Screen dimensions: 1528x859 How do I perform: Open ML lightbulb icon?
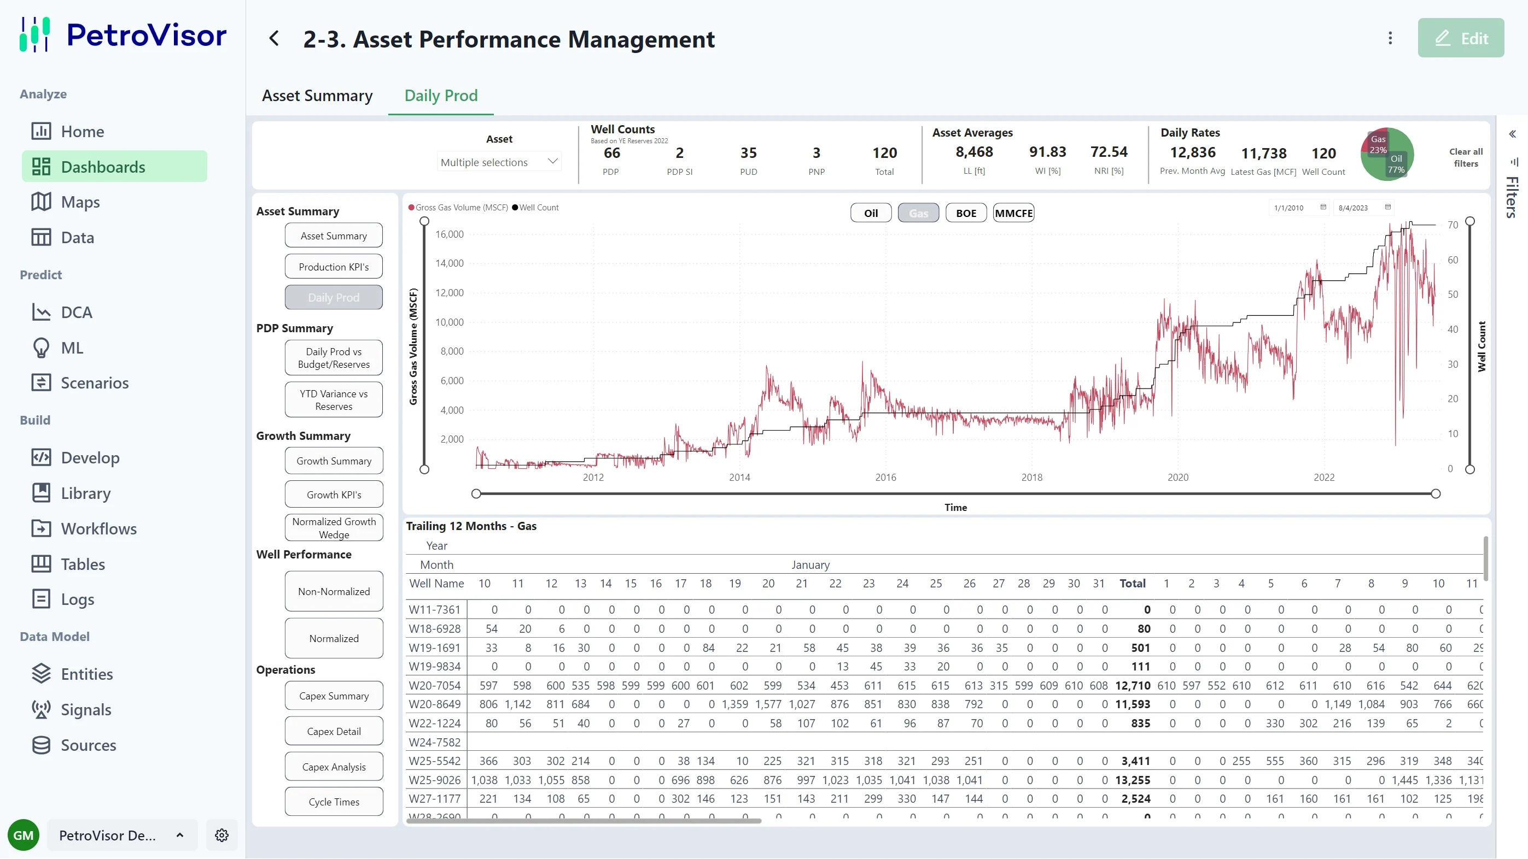pos(41,348)
